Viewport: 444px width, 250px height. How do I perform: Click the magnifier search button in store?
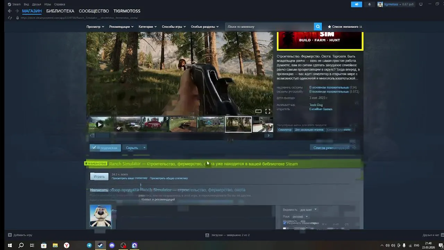click(x=318, y=27)
